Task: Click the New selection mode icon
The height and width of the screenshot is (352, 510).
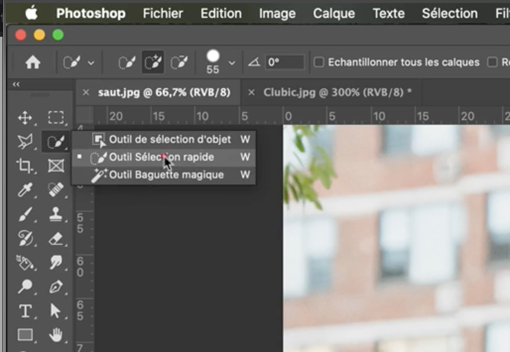Action: point(127,62)
